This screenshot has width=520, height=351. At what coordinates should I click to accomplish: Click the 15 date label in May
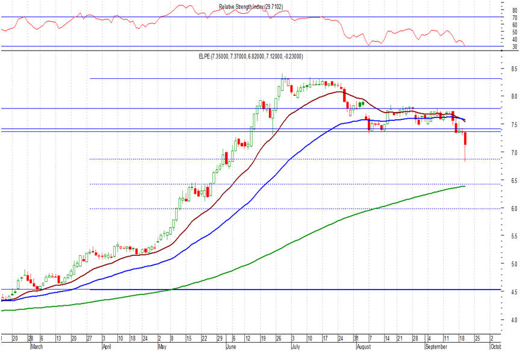tap(189, 339)
